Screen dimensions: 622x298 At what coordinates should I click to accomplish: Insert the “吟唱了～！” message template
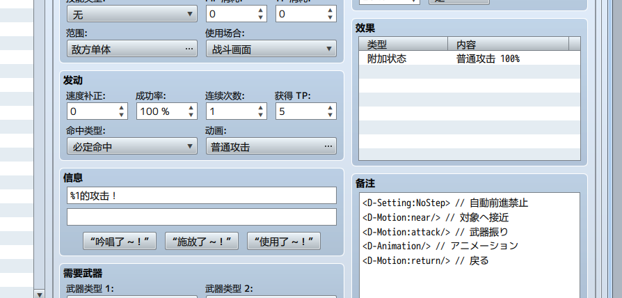pos(120,242)
